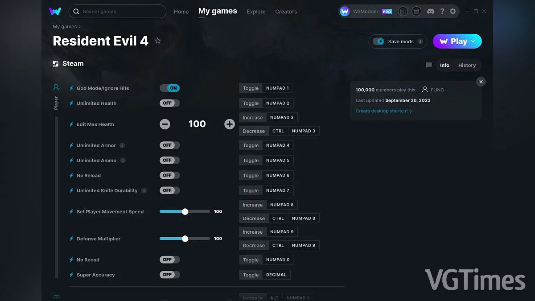
Task: Click NUMPAD 0 hotkey for No Recoil
Action: tap(278, 260)
